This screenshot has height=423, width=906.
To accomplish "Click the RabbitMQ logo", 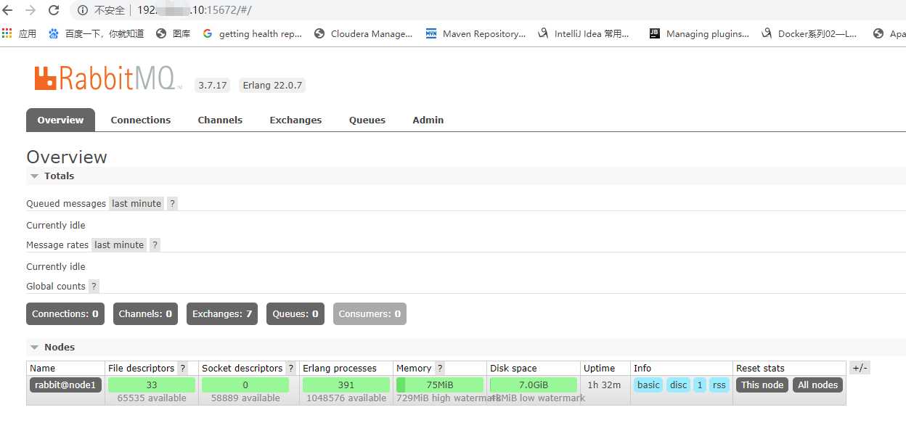I will tap(108, 78).
